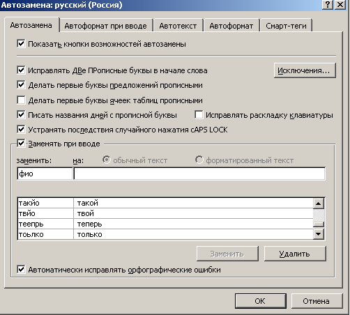The image size is (350, 315).
Task: Click the empty на replacement text field
Action: pyautogui.click(x=199, y=174)
